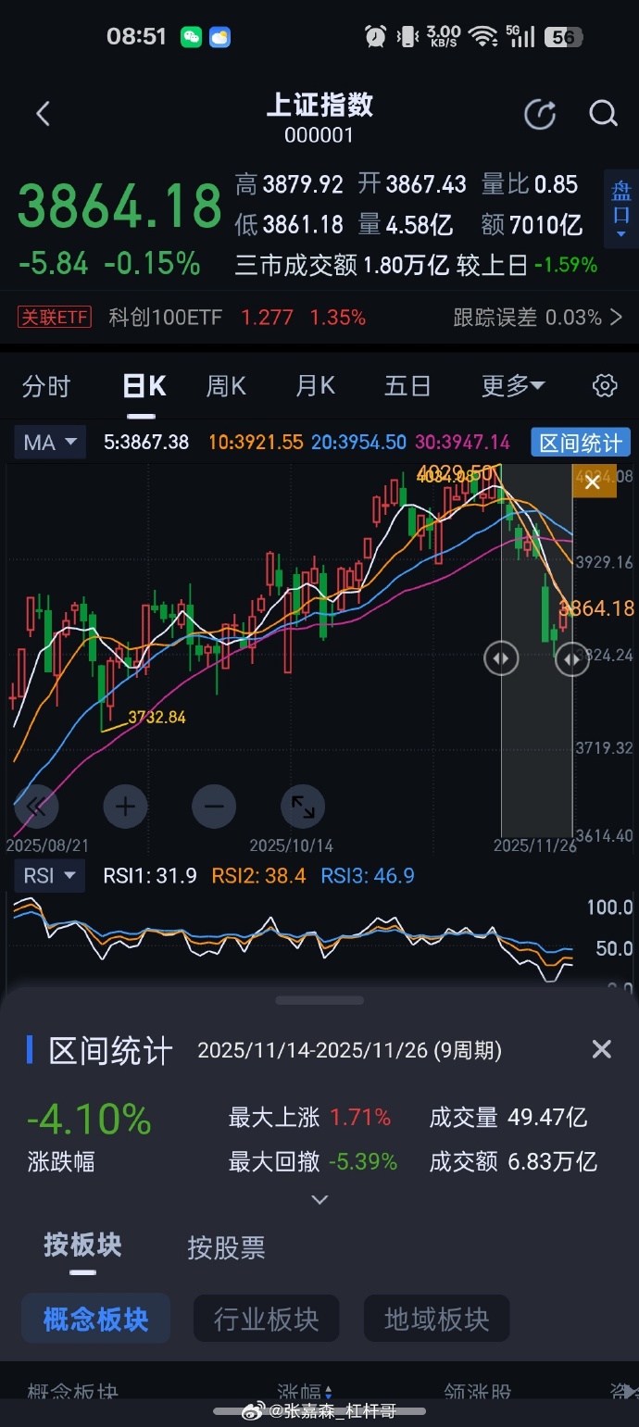Zoom in chart with plus icon
This screenshot has height=1427, width=639.
pos(125,807)
